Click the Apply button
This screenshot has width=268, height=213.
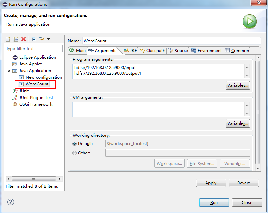click(211, 183)
